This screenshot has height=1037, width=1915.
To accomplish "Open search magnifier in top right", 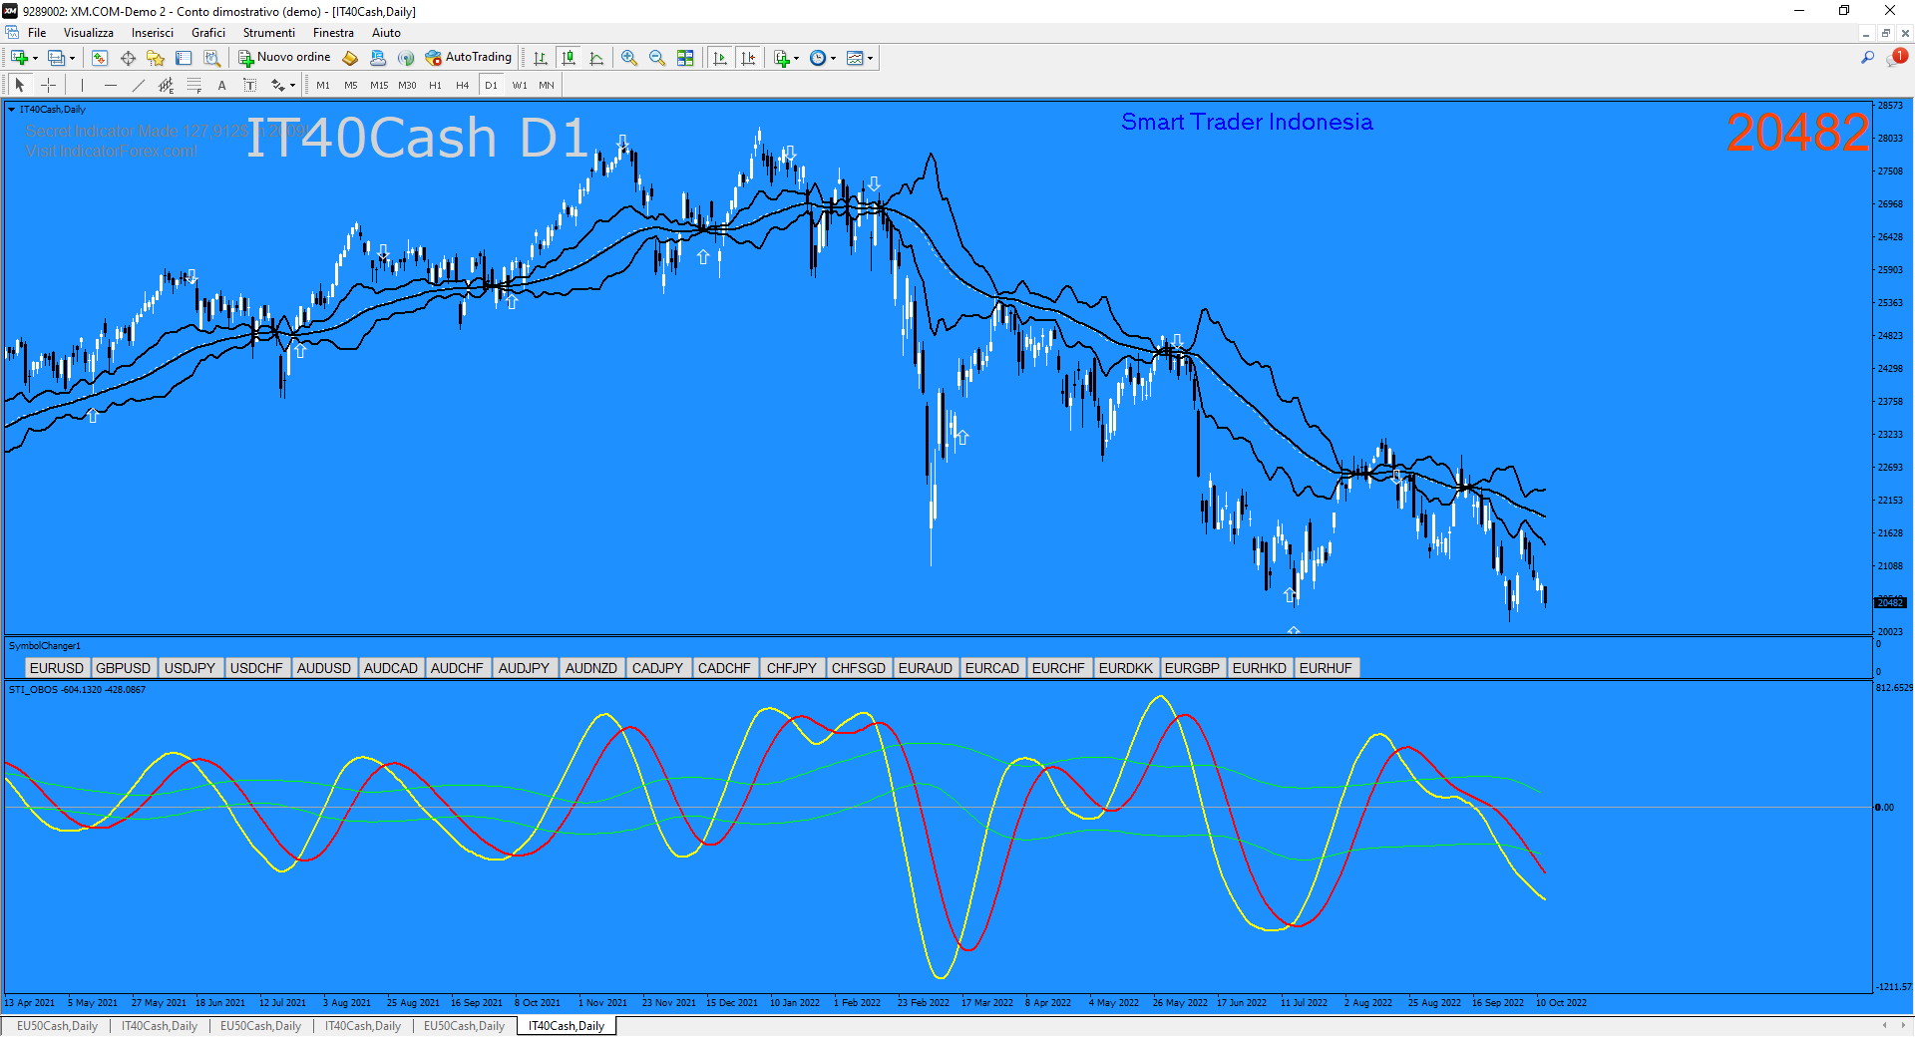I will pyautogui.click(x=1867, y=58).
